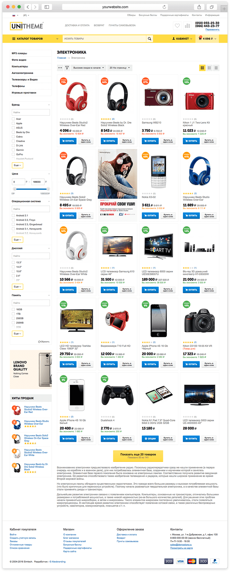Enable the Beats by Dre filter
The width and height of the screenshot is (230, 572).
(13, 132)
